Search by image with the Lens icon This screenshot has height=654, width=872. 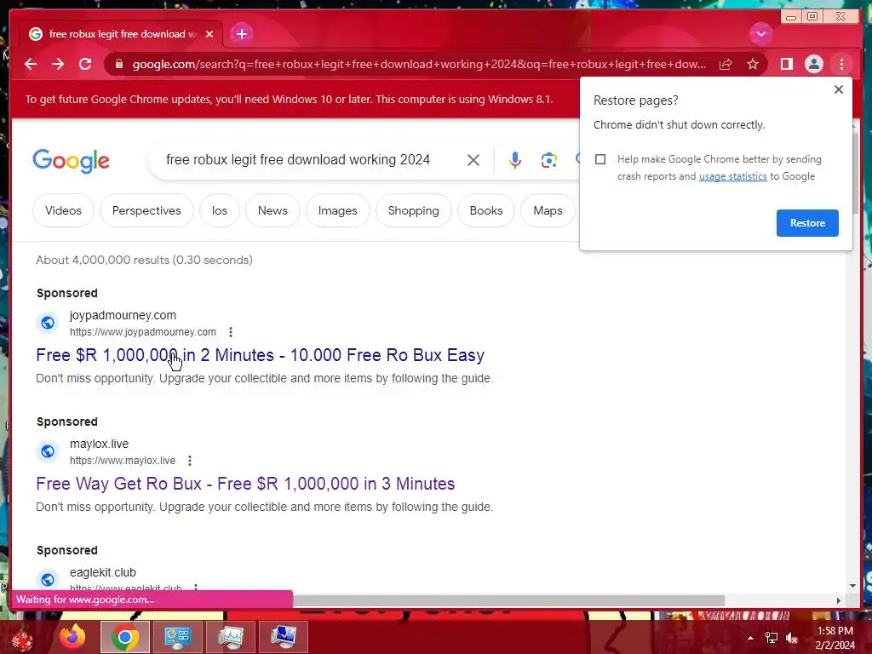click(548, 160)
